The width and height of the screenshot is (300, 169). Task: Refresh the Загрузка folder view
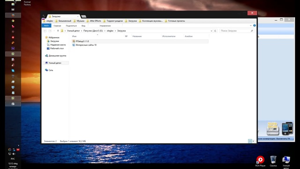[x=215, y=31]
